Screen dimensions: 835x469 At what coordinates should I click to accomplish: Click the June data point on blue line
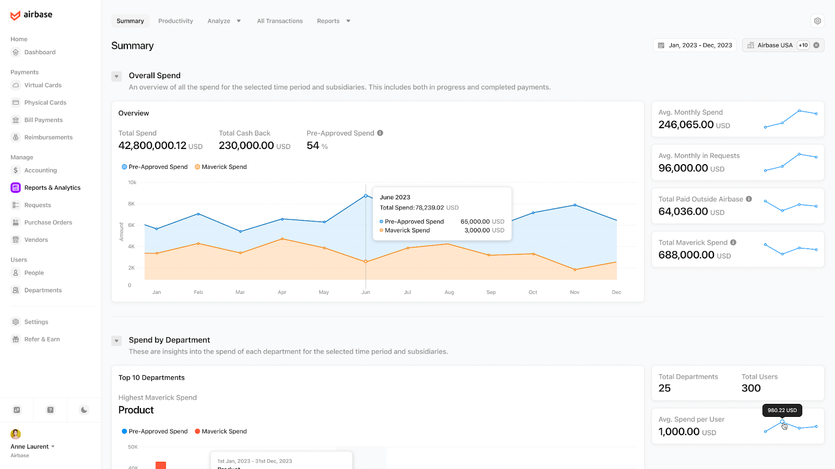click(x=366, y=196)
